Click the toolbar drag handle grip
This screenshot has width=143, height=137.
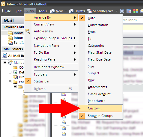[2, 11]
